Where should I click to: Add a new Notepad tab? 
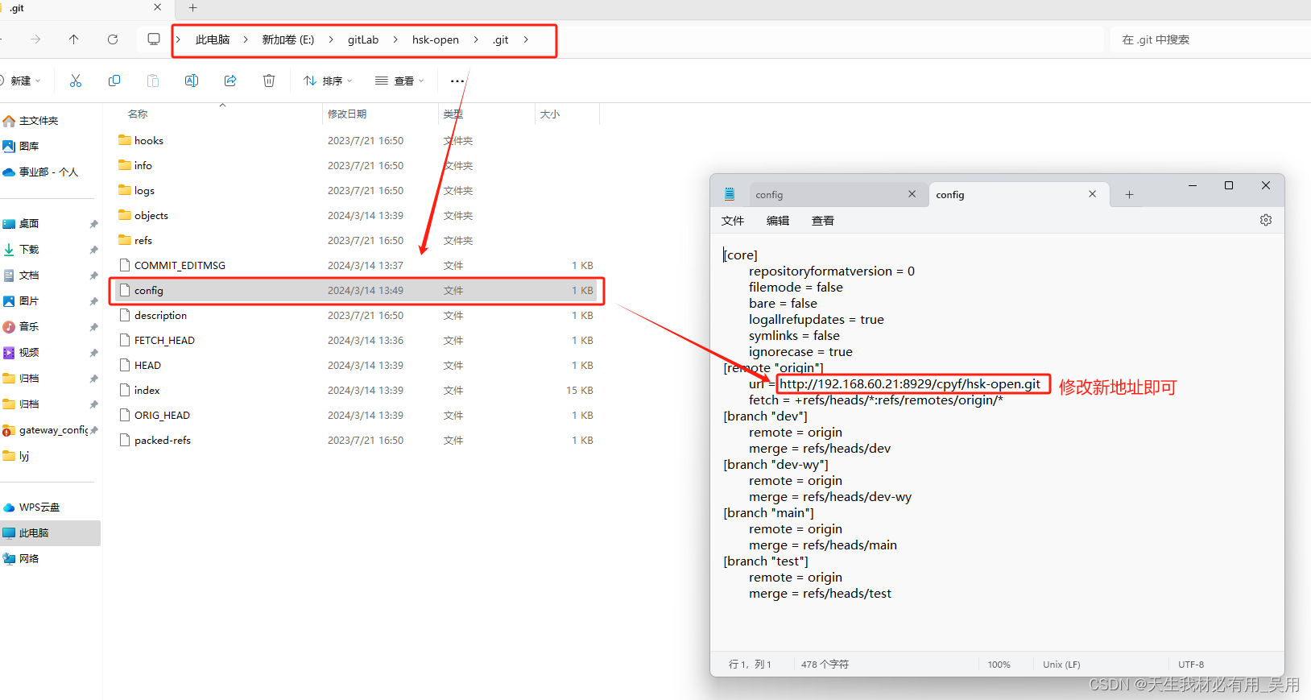click(1129, 195)
